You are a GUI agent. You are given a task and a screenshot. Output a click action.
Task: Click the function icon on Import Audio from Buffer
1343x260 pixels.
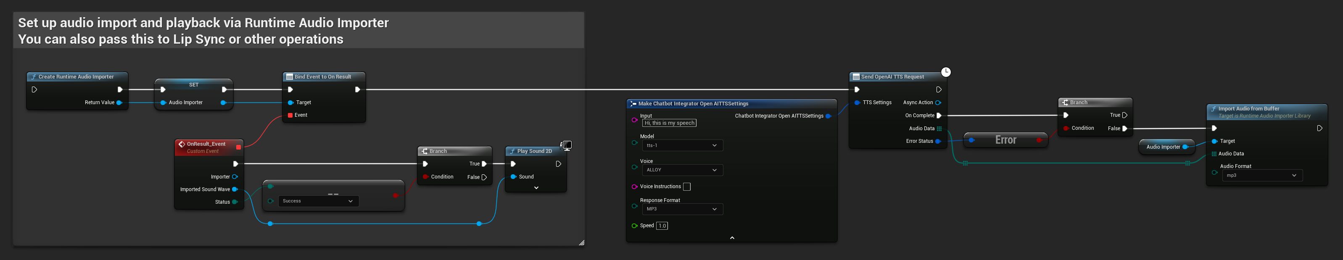tap(1214, 109)
